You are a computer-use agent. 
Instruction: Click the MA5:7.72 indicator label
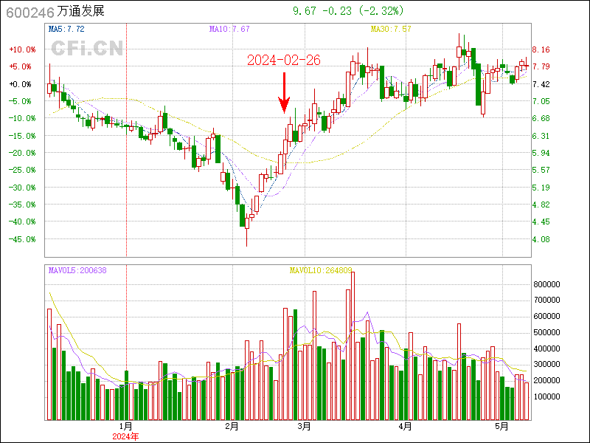66,29
